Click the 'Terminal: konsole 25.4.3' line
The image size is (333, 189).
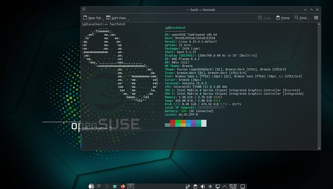[186, 83]
